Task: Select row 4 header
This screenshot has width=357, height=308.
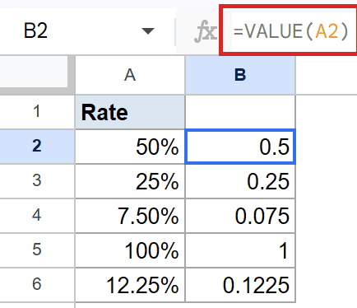Action: 37,216
